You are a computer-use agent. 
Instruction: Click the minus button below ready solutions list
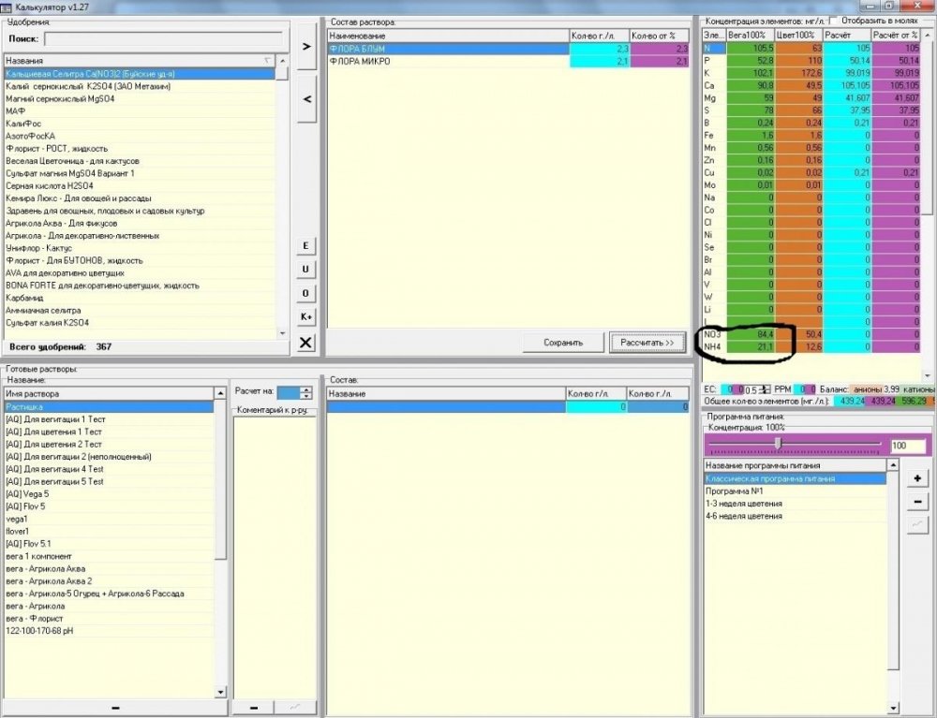115,708
